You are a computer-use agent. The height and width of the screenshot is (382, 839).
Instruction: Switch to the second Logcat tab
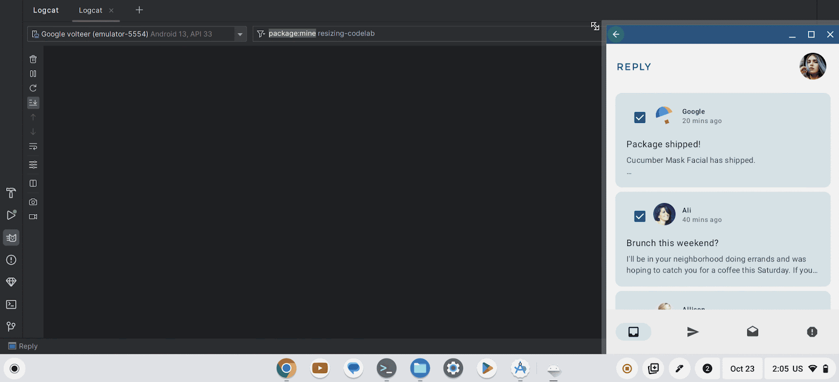pos(91,10)
